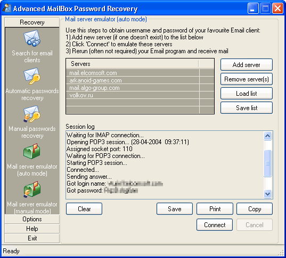
Task: Select the arkanoid-games.com server row
Action: (140, 80)
